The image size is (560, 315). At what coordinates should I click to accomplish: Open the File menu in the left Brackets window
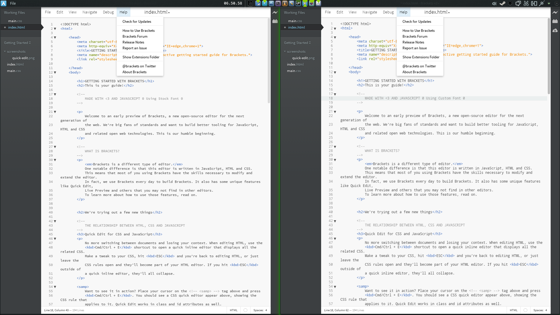[x=48, y=12]
